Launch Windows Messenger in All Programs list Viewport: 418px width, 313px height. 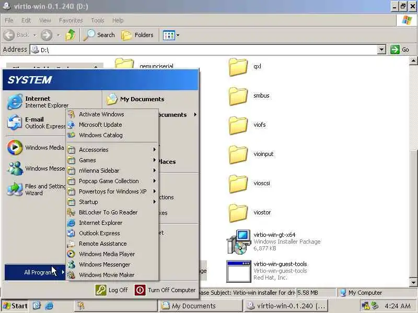click(x=112, y=264)
